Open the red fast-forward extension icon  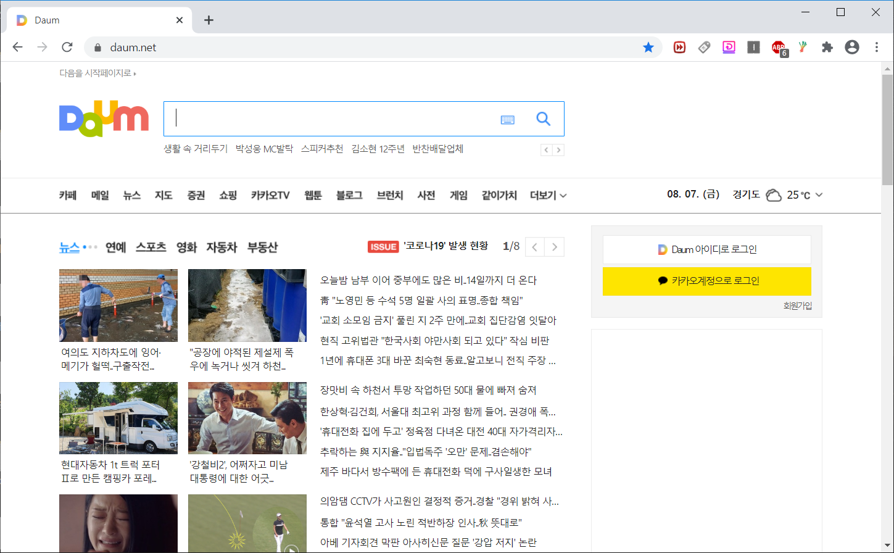679,48
